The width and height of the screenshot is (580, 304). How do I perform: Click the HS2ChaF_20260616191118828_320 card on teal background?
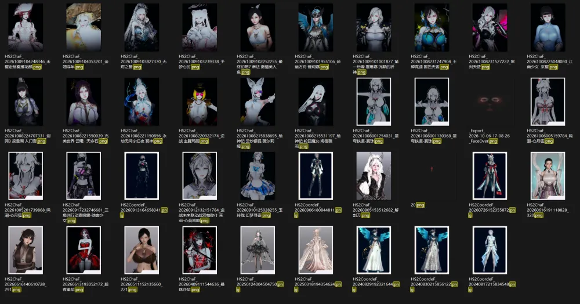pos(548,176)
